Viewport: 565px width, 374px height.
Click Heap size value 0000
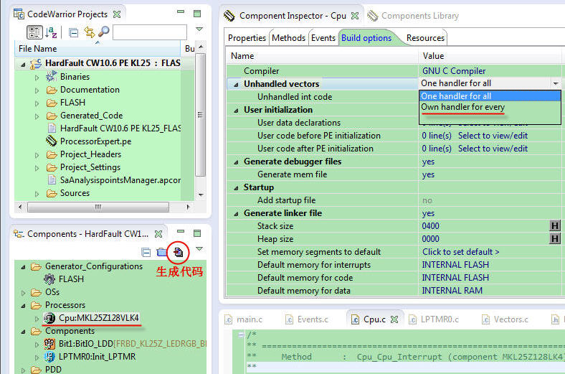(431, 239)
